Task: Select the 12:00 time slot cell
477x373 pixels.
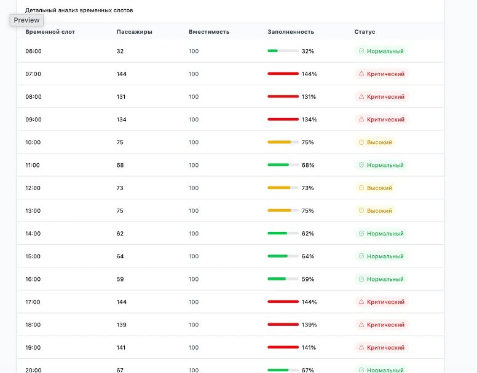Action: [x=33, y=188]
